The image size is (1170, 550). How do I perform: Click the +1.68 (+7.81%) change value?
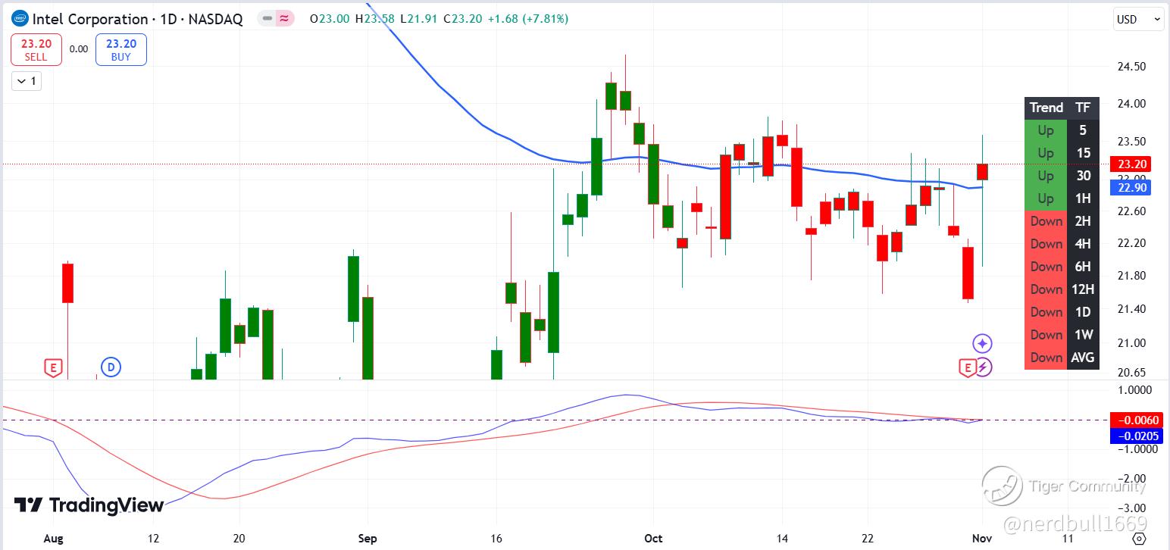528,19
